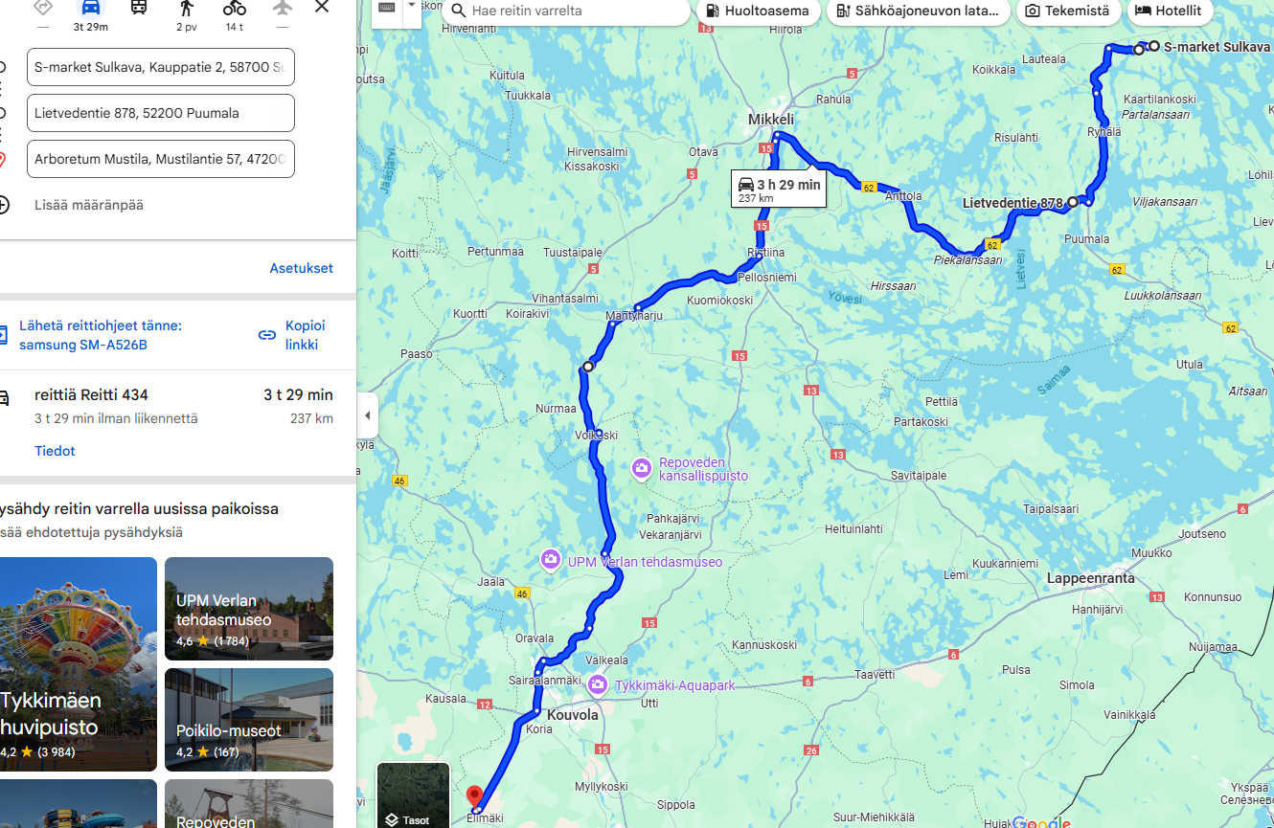Click the Lietvedentie 878 waypoint field
Viewport: 1274px width, 828px height.
pos(161,113)
